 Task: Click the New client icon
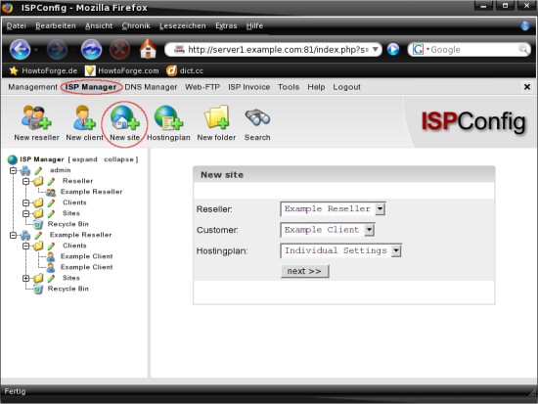pos(84,117)
